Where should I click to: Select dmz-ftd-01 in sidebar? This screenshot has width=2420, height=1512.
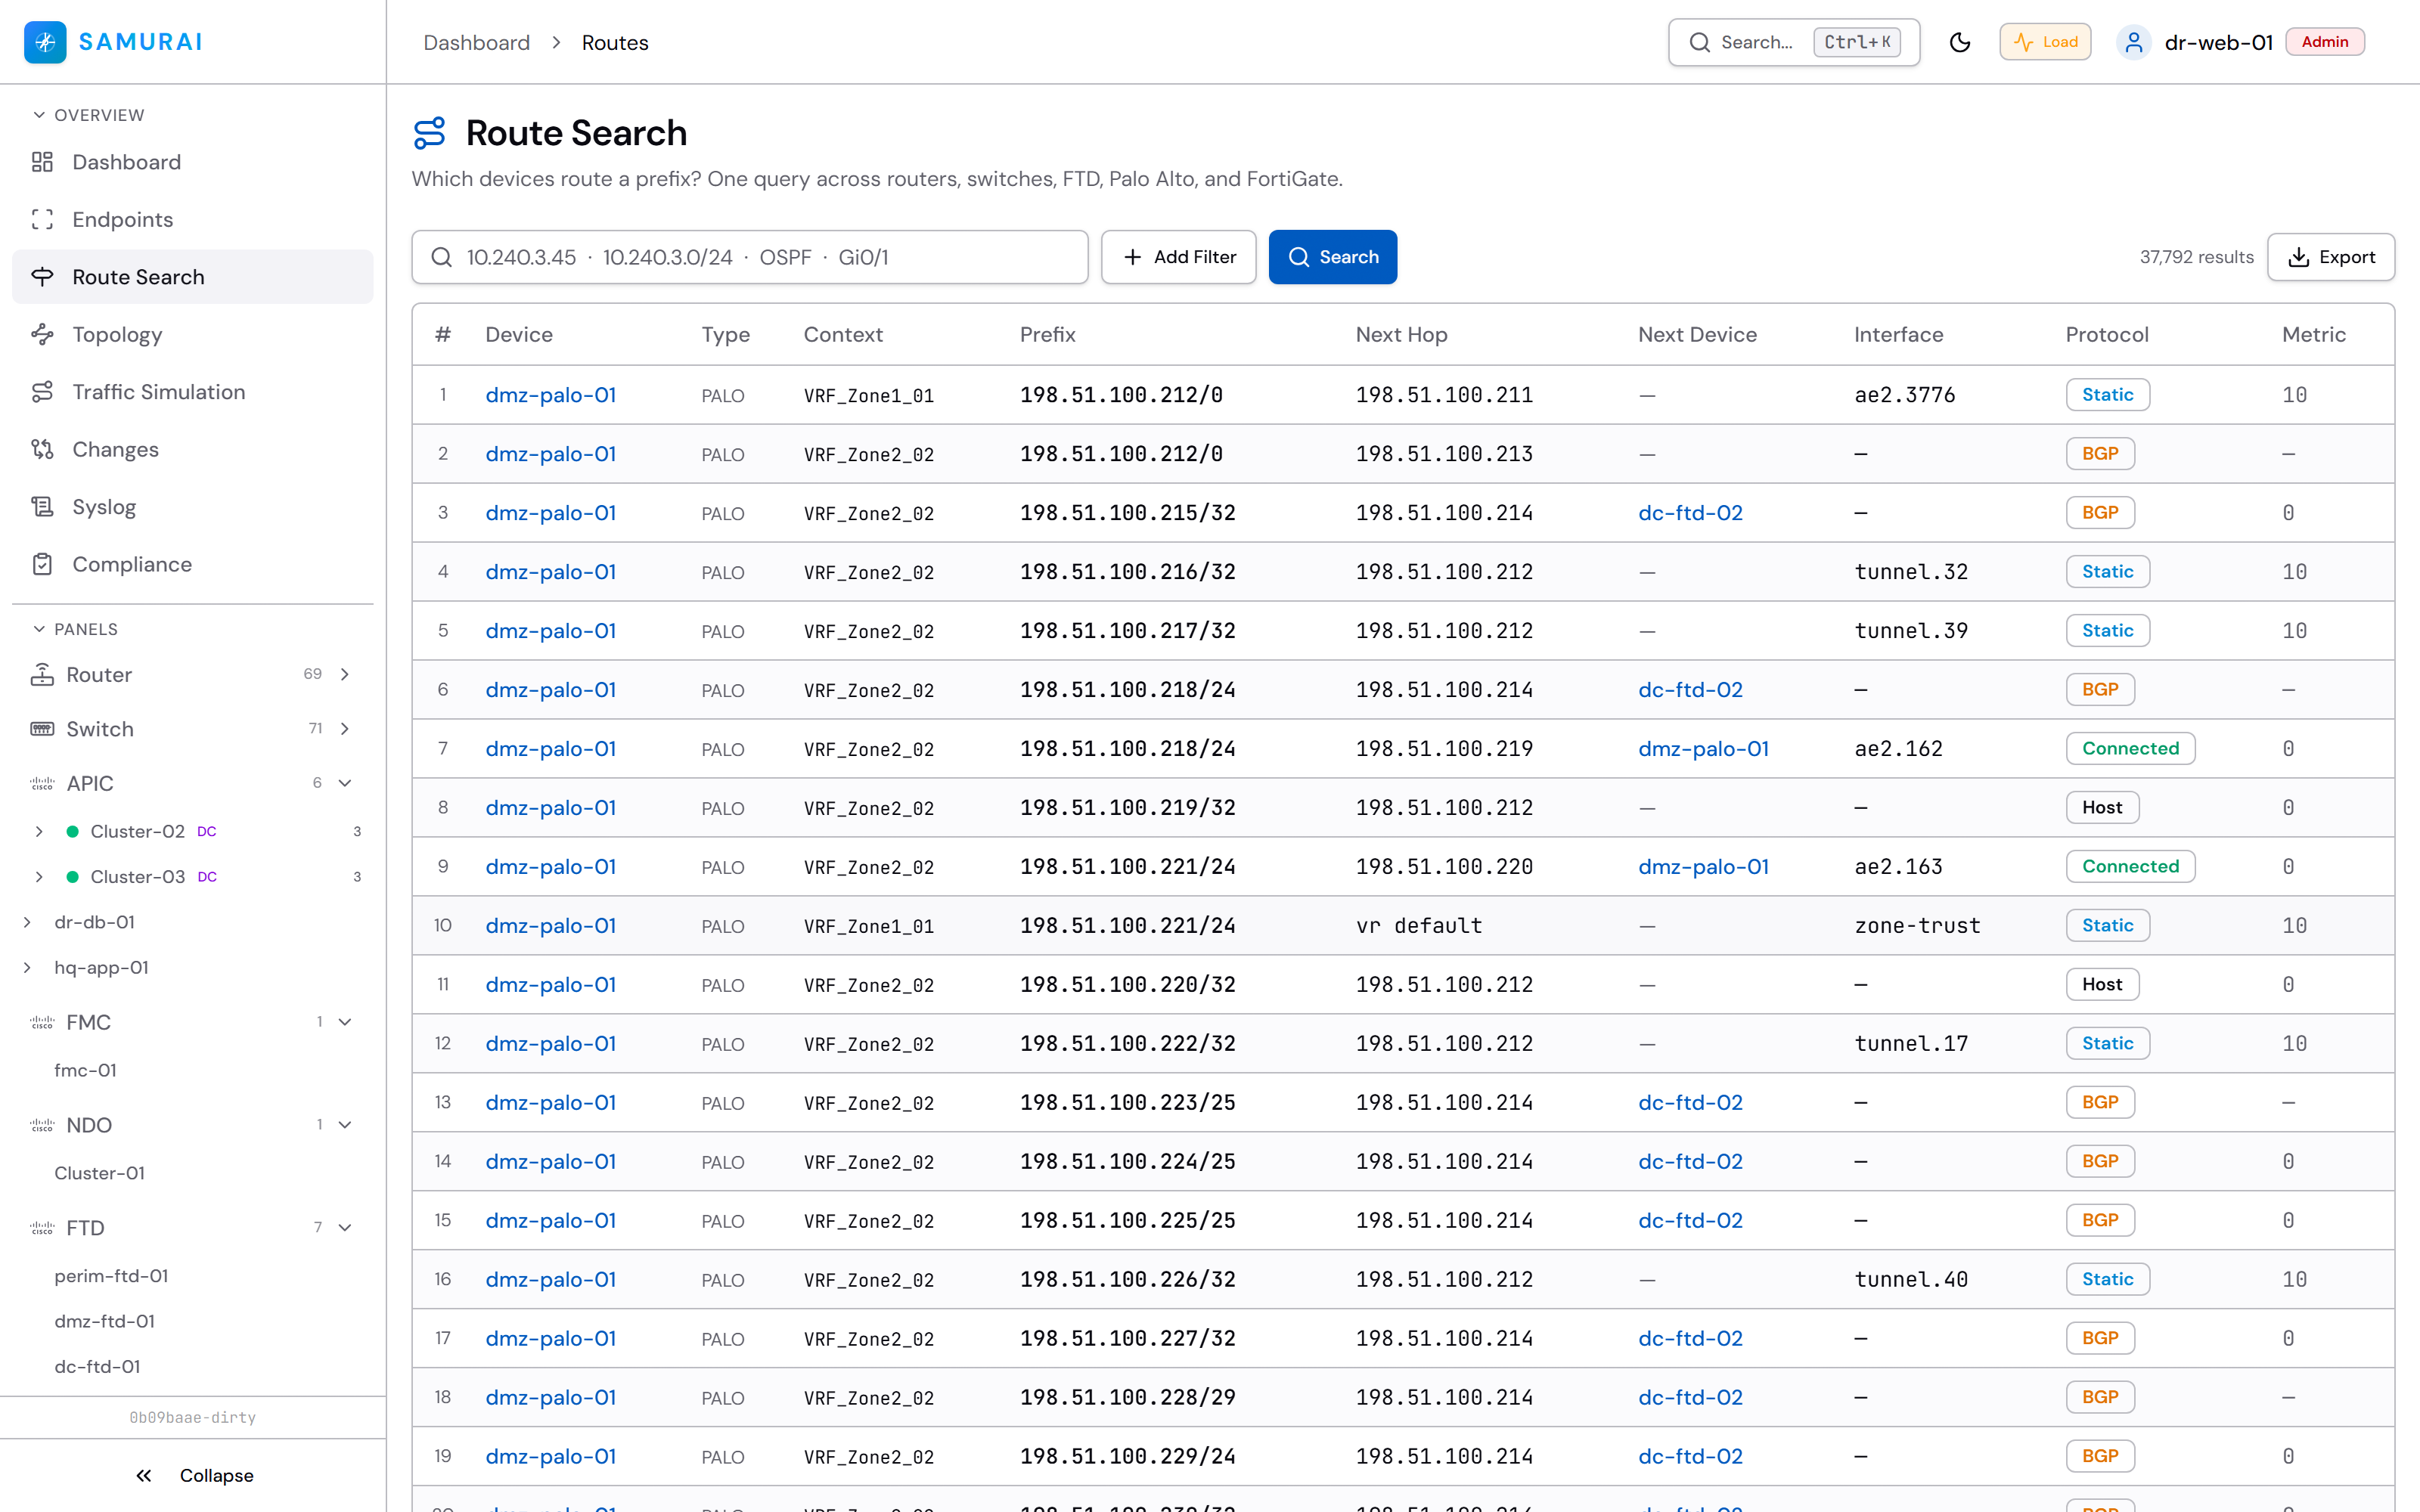[x=104, y=1321]
